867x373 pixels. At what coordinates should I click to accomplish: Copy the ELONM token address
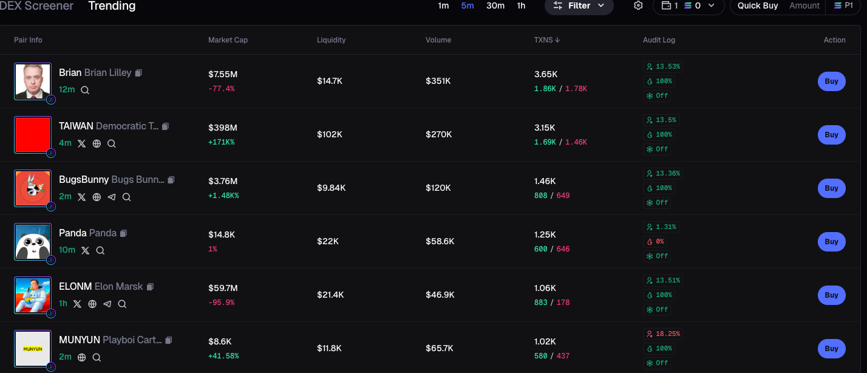click(150, 287)
